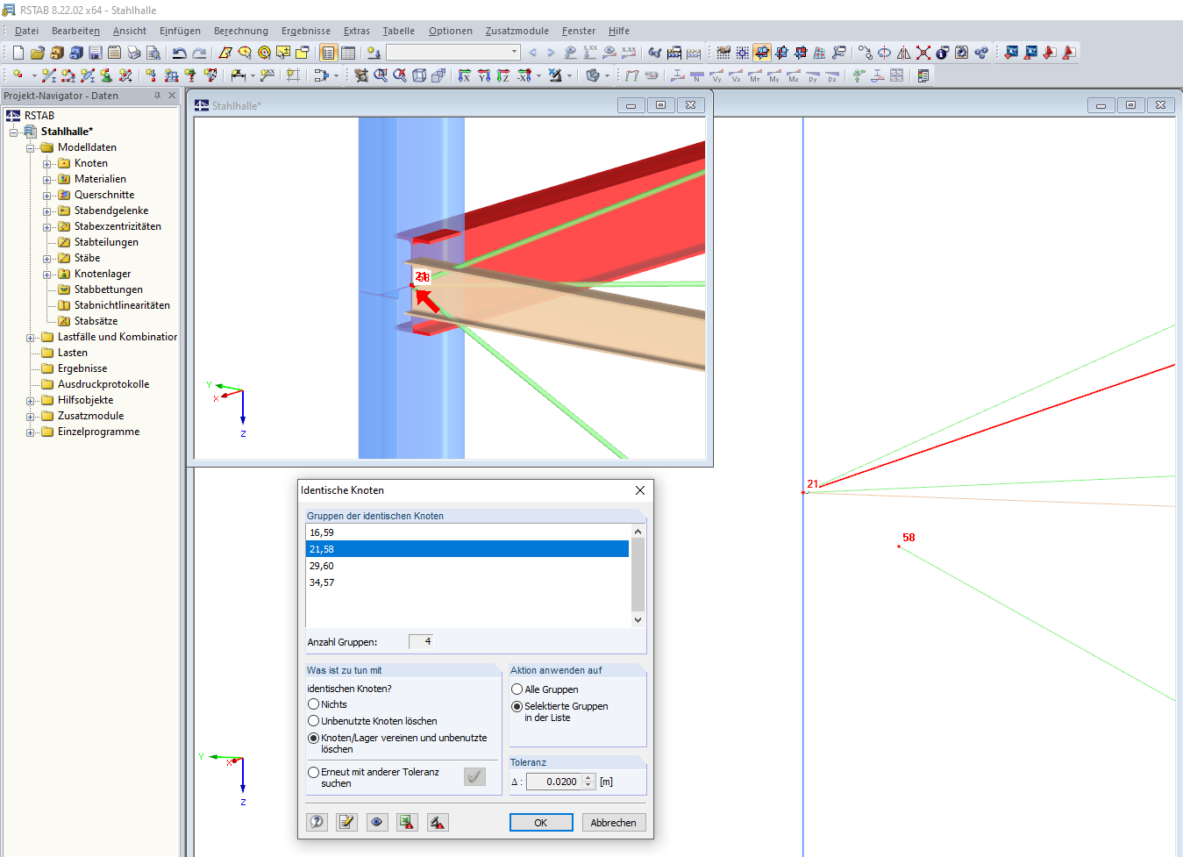Expand the Knoten tree node

point(47,164)
